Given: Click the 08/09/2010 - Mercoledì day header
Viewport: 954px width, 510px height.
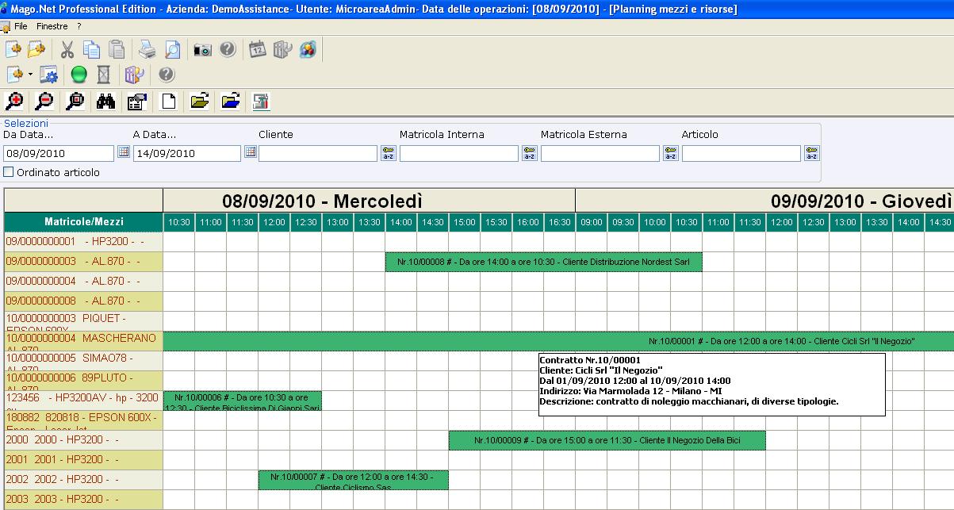Looking at the screenshot, I should [369, 201].
